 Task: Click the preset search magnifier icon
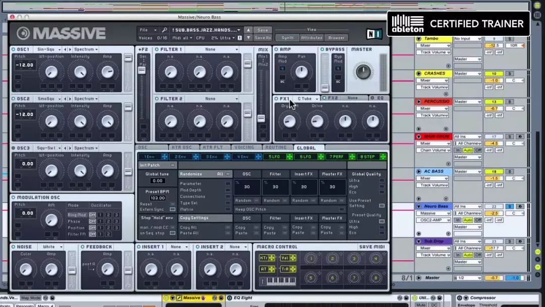point(165,30)
